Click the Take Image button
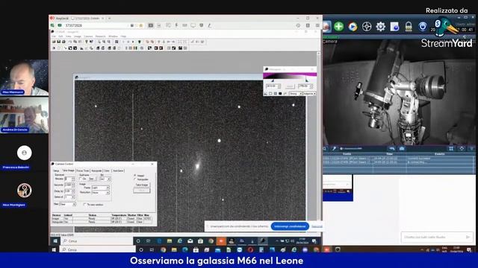The image size is (478, 268). [141, 185]
